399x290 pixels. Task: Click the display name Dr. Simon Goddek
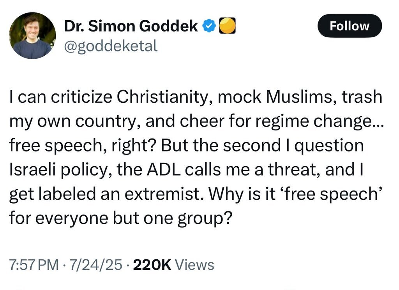(x=131, y=27)
